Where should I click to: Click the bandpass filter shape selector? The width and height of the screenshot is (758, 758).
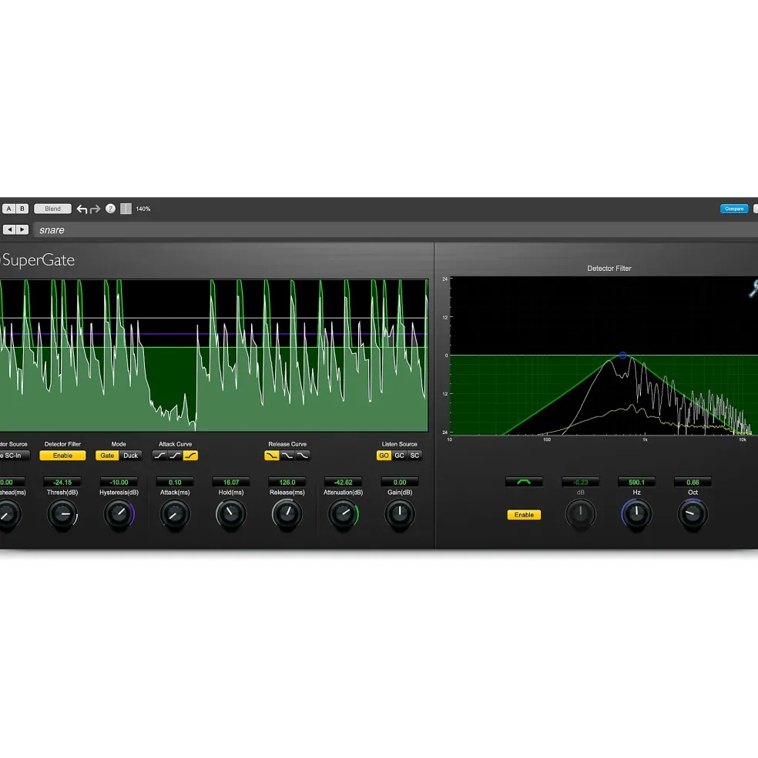coord(524,482)
